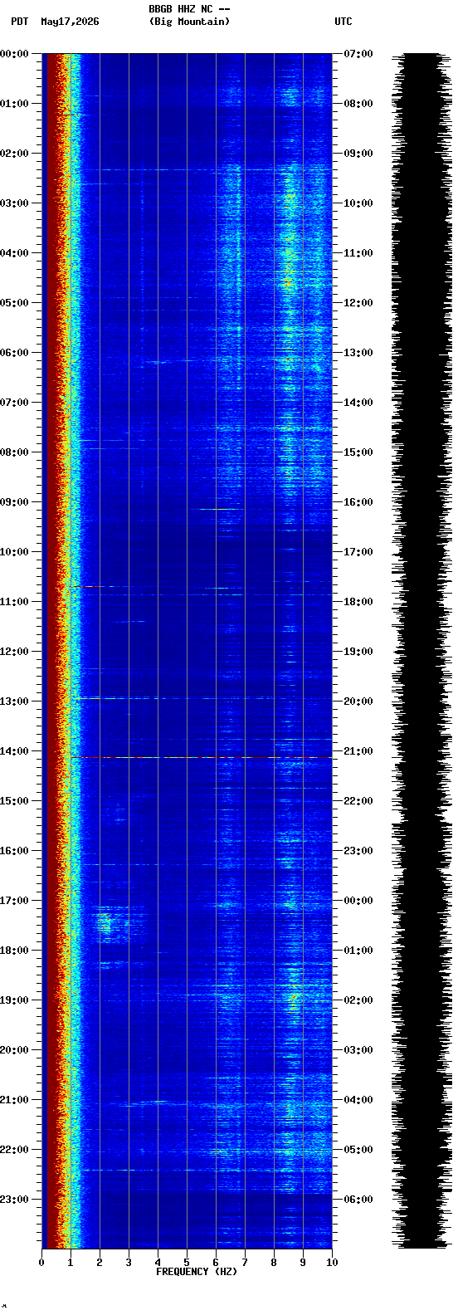The height and width of the screenshot is (1315, 458).
Task: Click the frequency axis tick '10'
Action: coord(332,1263)
